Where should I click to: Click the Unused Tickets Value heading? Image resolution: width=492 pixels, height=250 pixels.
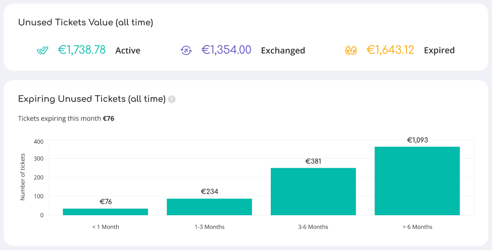(x=85, y=23)
